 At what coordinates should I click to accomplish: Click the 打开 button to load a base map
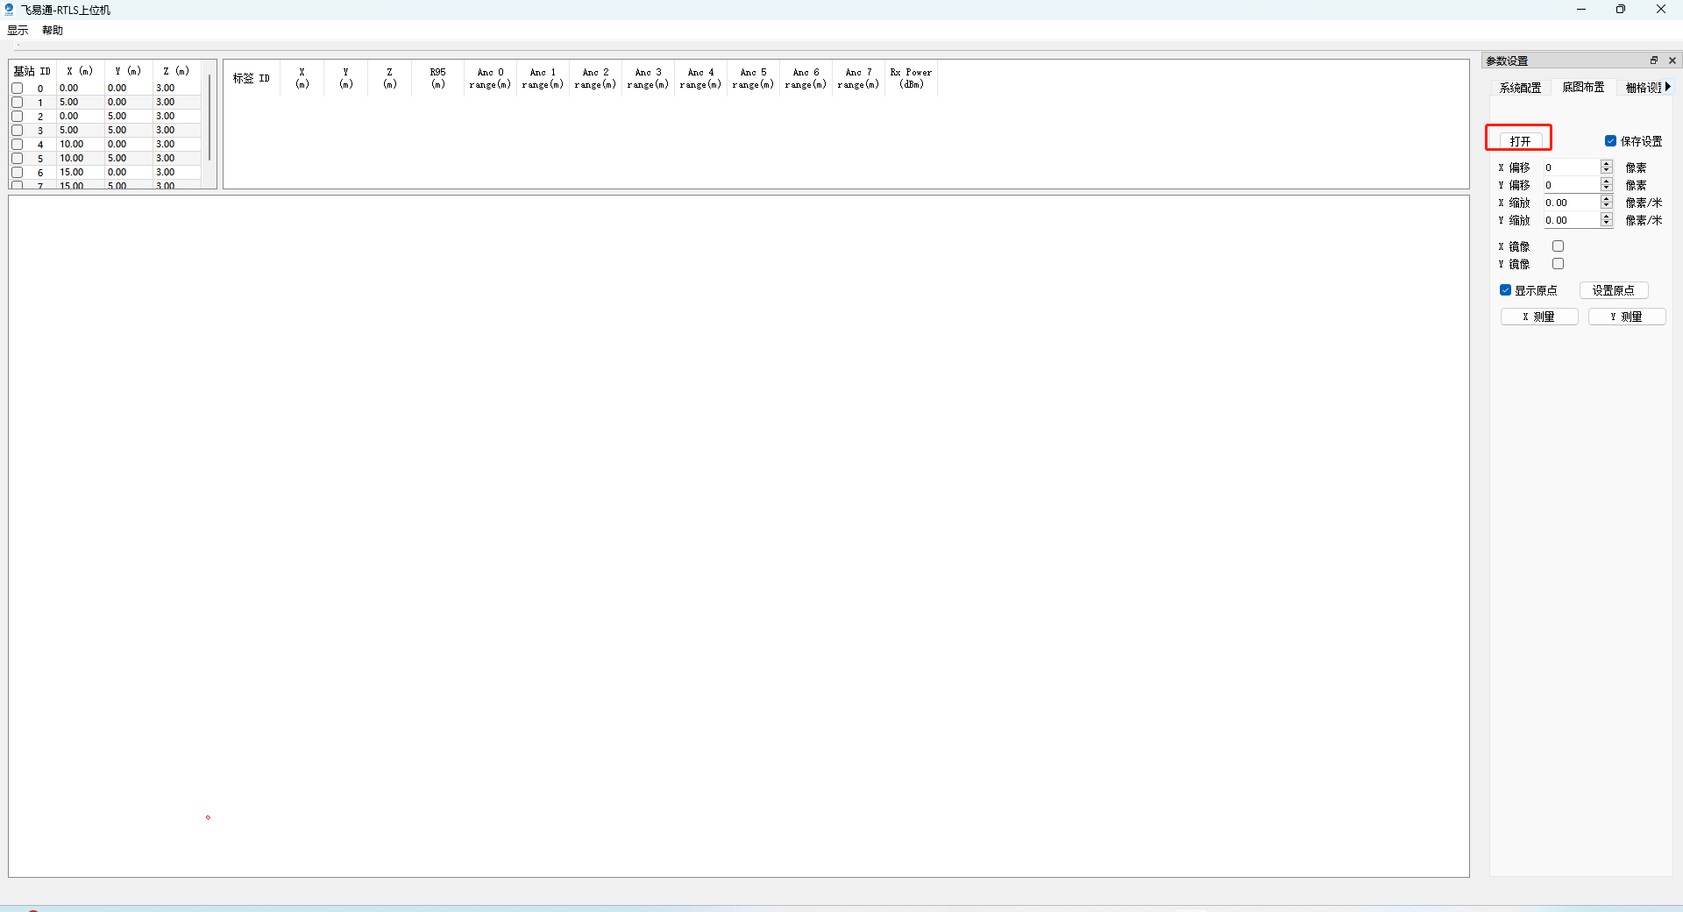(x=1521, y=139)
